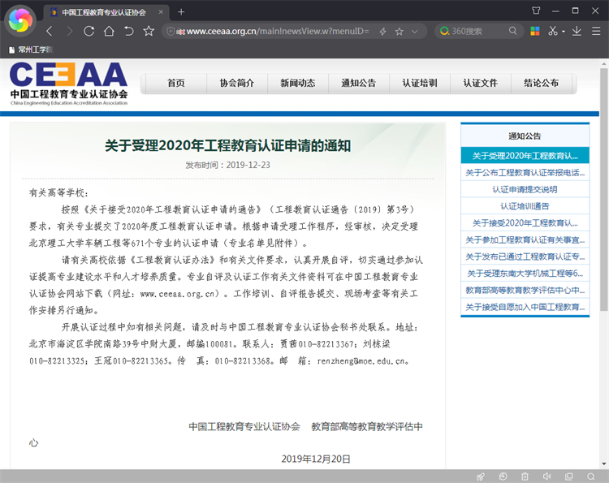The image size is (609, 483).
Task: Select 认证培训 in the navigation bar
Action: point(419,84)
